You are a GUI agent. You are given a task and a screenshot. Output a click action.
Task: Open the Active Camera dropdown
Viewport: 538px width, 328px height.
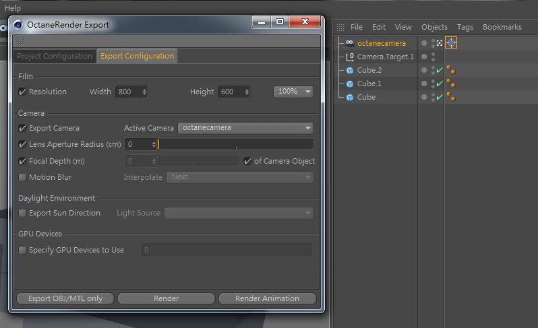point(245,128)
